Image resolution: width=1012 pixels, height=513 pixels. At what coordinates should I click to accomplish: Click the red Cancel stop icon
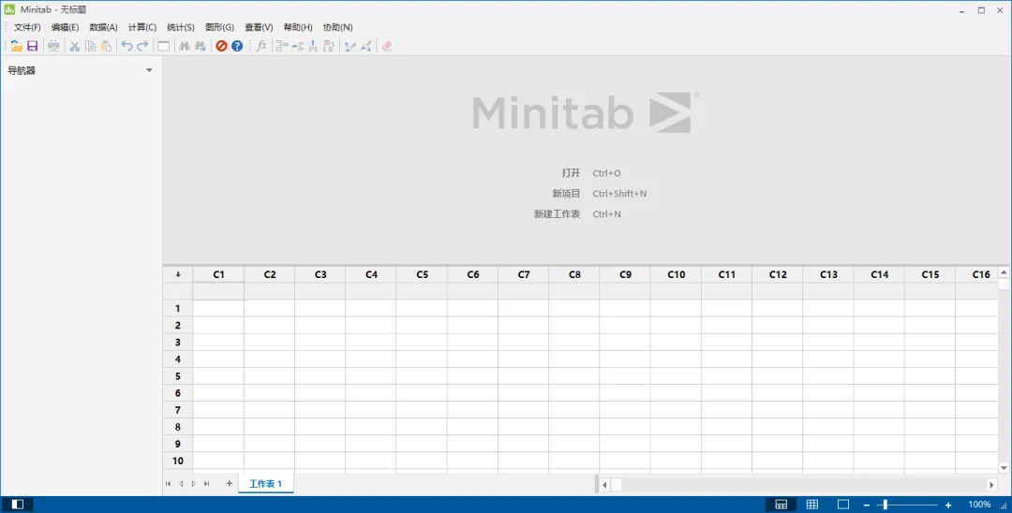(221, 46)
